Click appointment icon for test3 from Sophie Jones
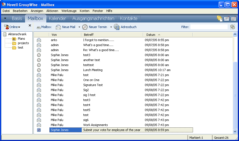The image size is (239, 141). 39,55
